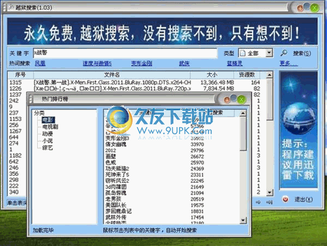Select the 电影 category in tree
Screen dimensions: 327x246
pos(48,120)
